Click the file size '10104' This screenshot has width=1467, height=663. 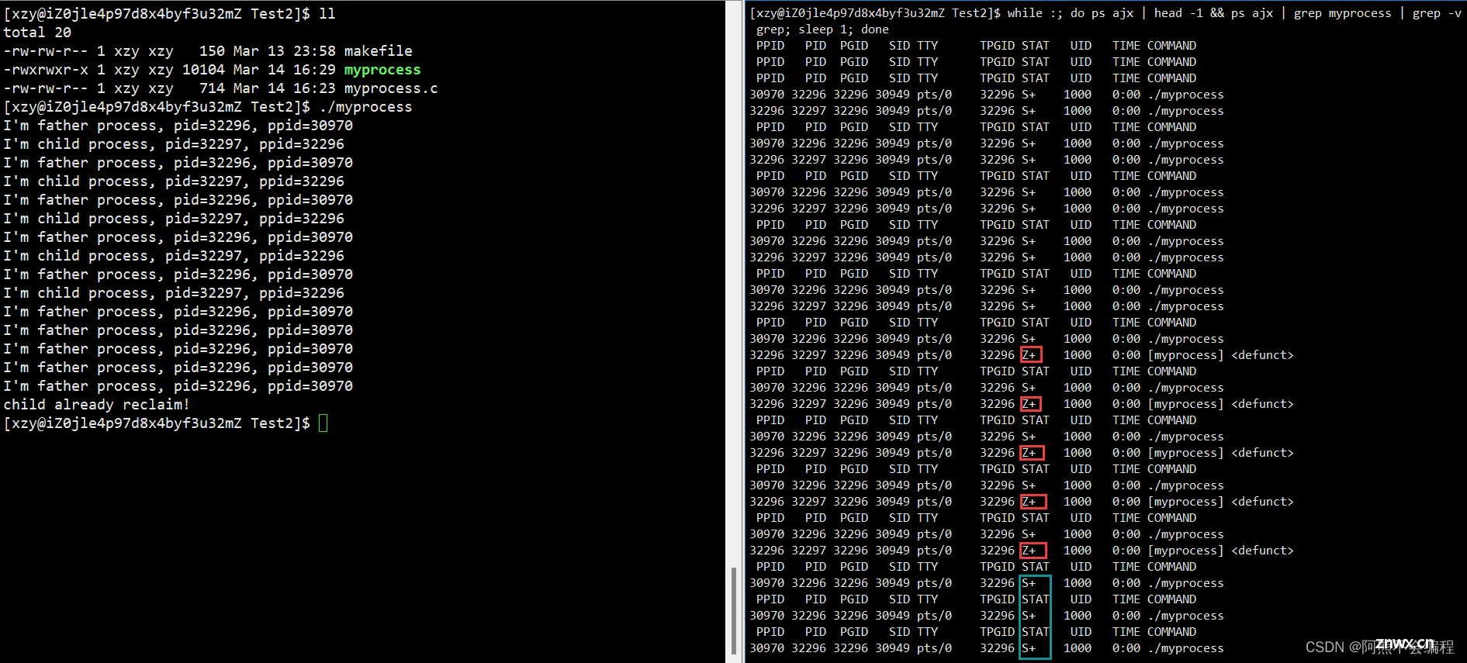tap(203, 70)
